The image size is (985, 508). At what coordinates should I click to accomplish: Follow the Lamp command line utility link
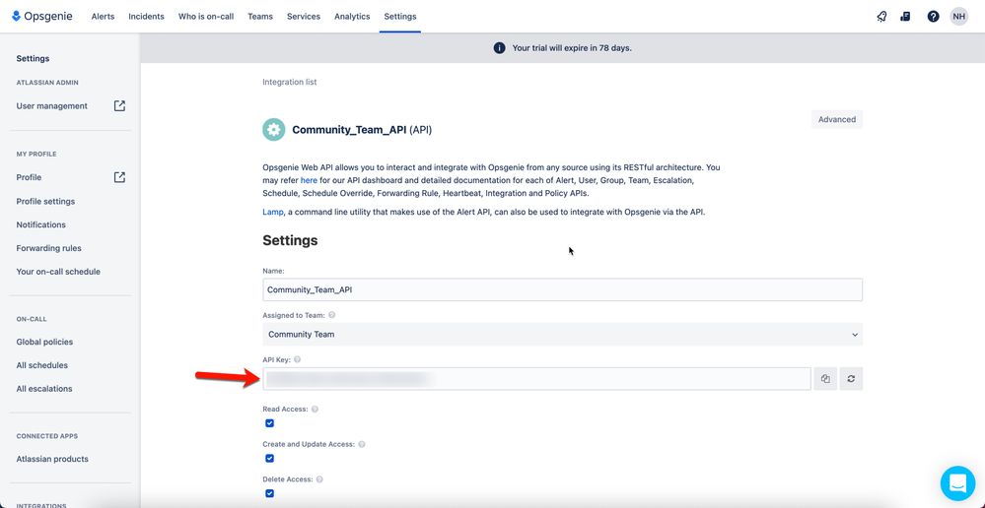pos(273,212)
